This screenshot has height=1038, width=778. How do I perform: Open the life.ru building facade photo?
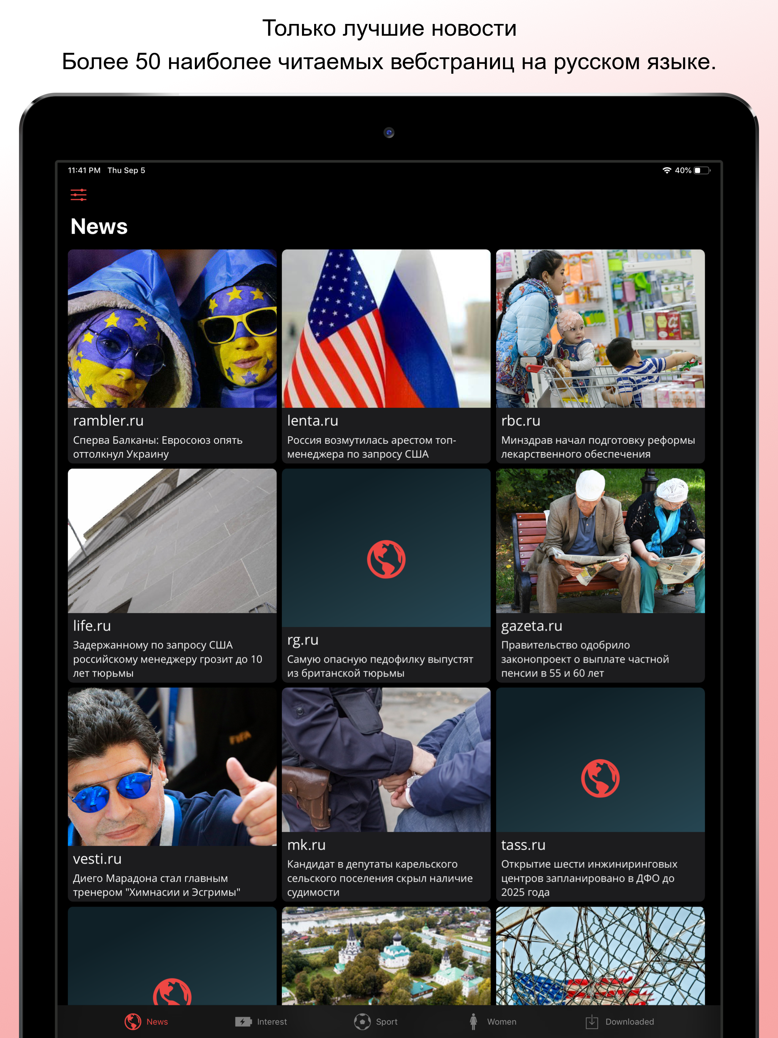(172, 541)
